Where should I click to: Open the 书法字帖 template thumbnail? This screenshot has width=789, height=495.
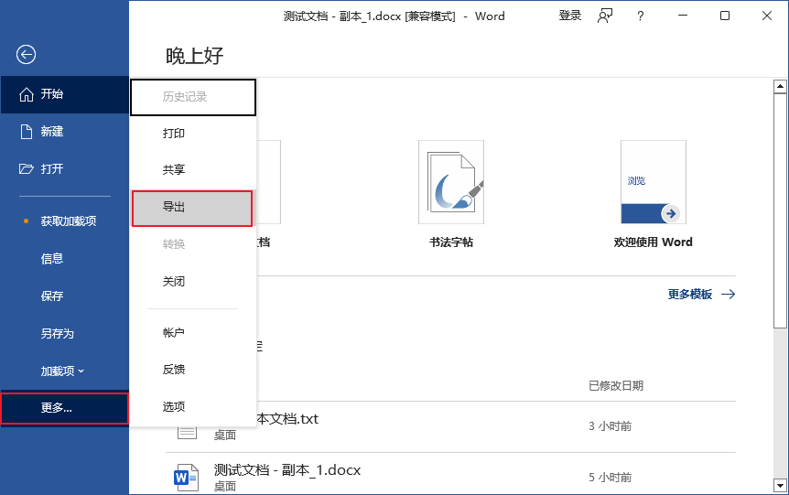pyautogui.click(x=451, y=182)
